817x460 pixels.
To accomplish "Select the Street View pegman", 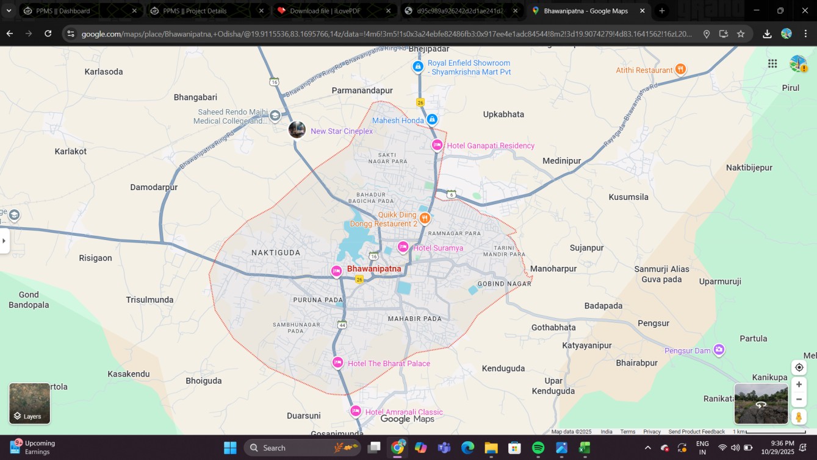I will pos(799,417).
